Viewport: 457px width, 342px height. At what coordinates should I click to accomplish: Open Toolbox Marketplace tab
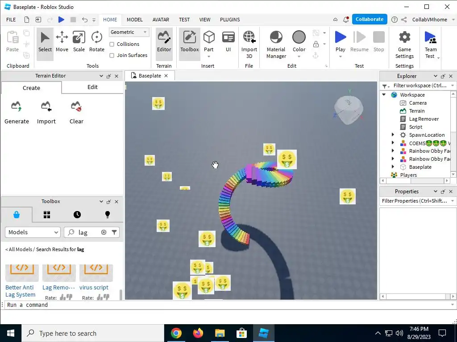[17, 215]
